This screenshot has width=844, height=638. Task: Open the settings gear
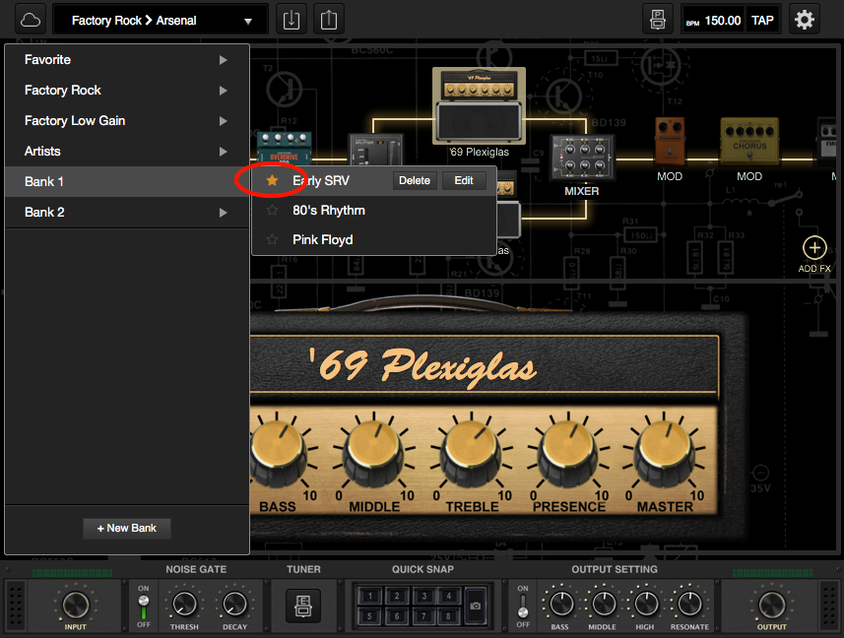pos(805,21)
